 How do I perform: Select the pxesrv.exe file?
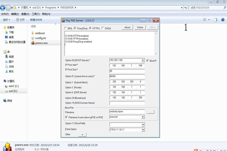click(x=39, y=43)
